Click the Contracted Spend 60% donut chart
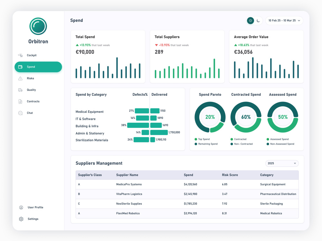The height and width of the screenshot is (241, 322). coord(246,117)
